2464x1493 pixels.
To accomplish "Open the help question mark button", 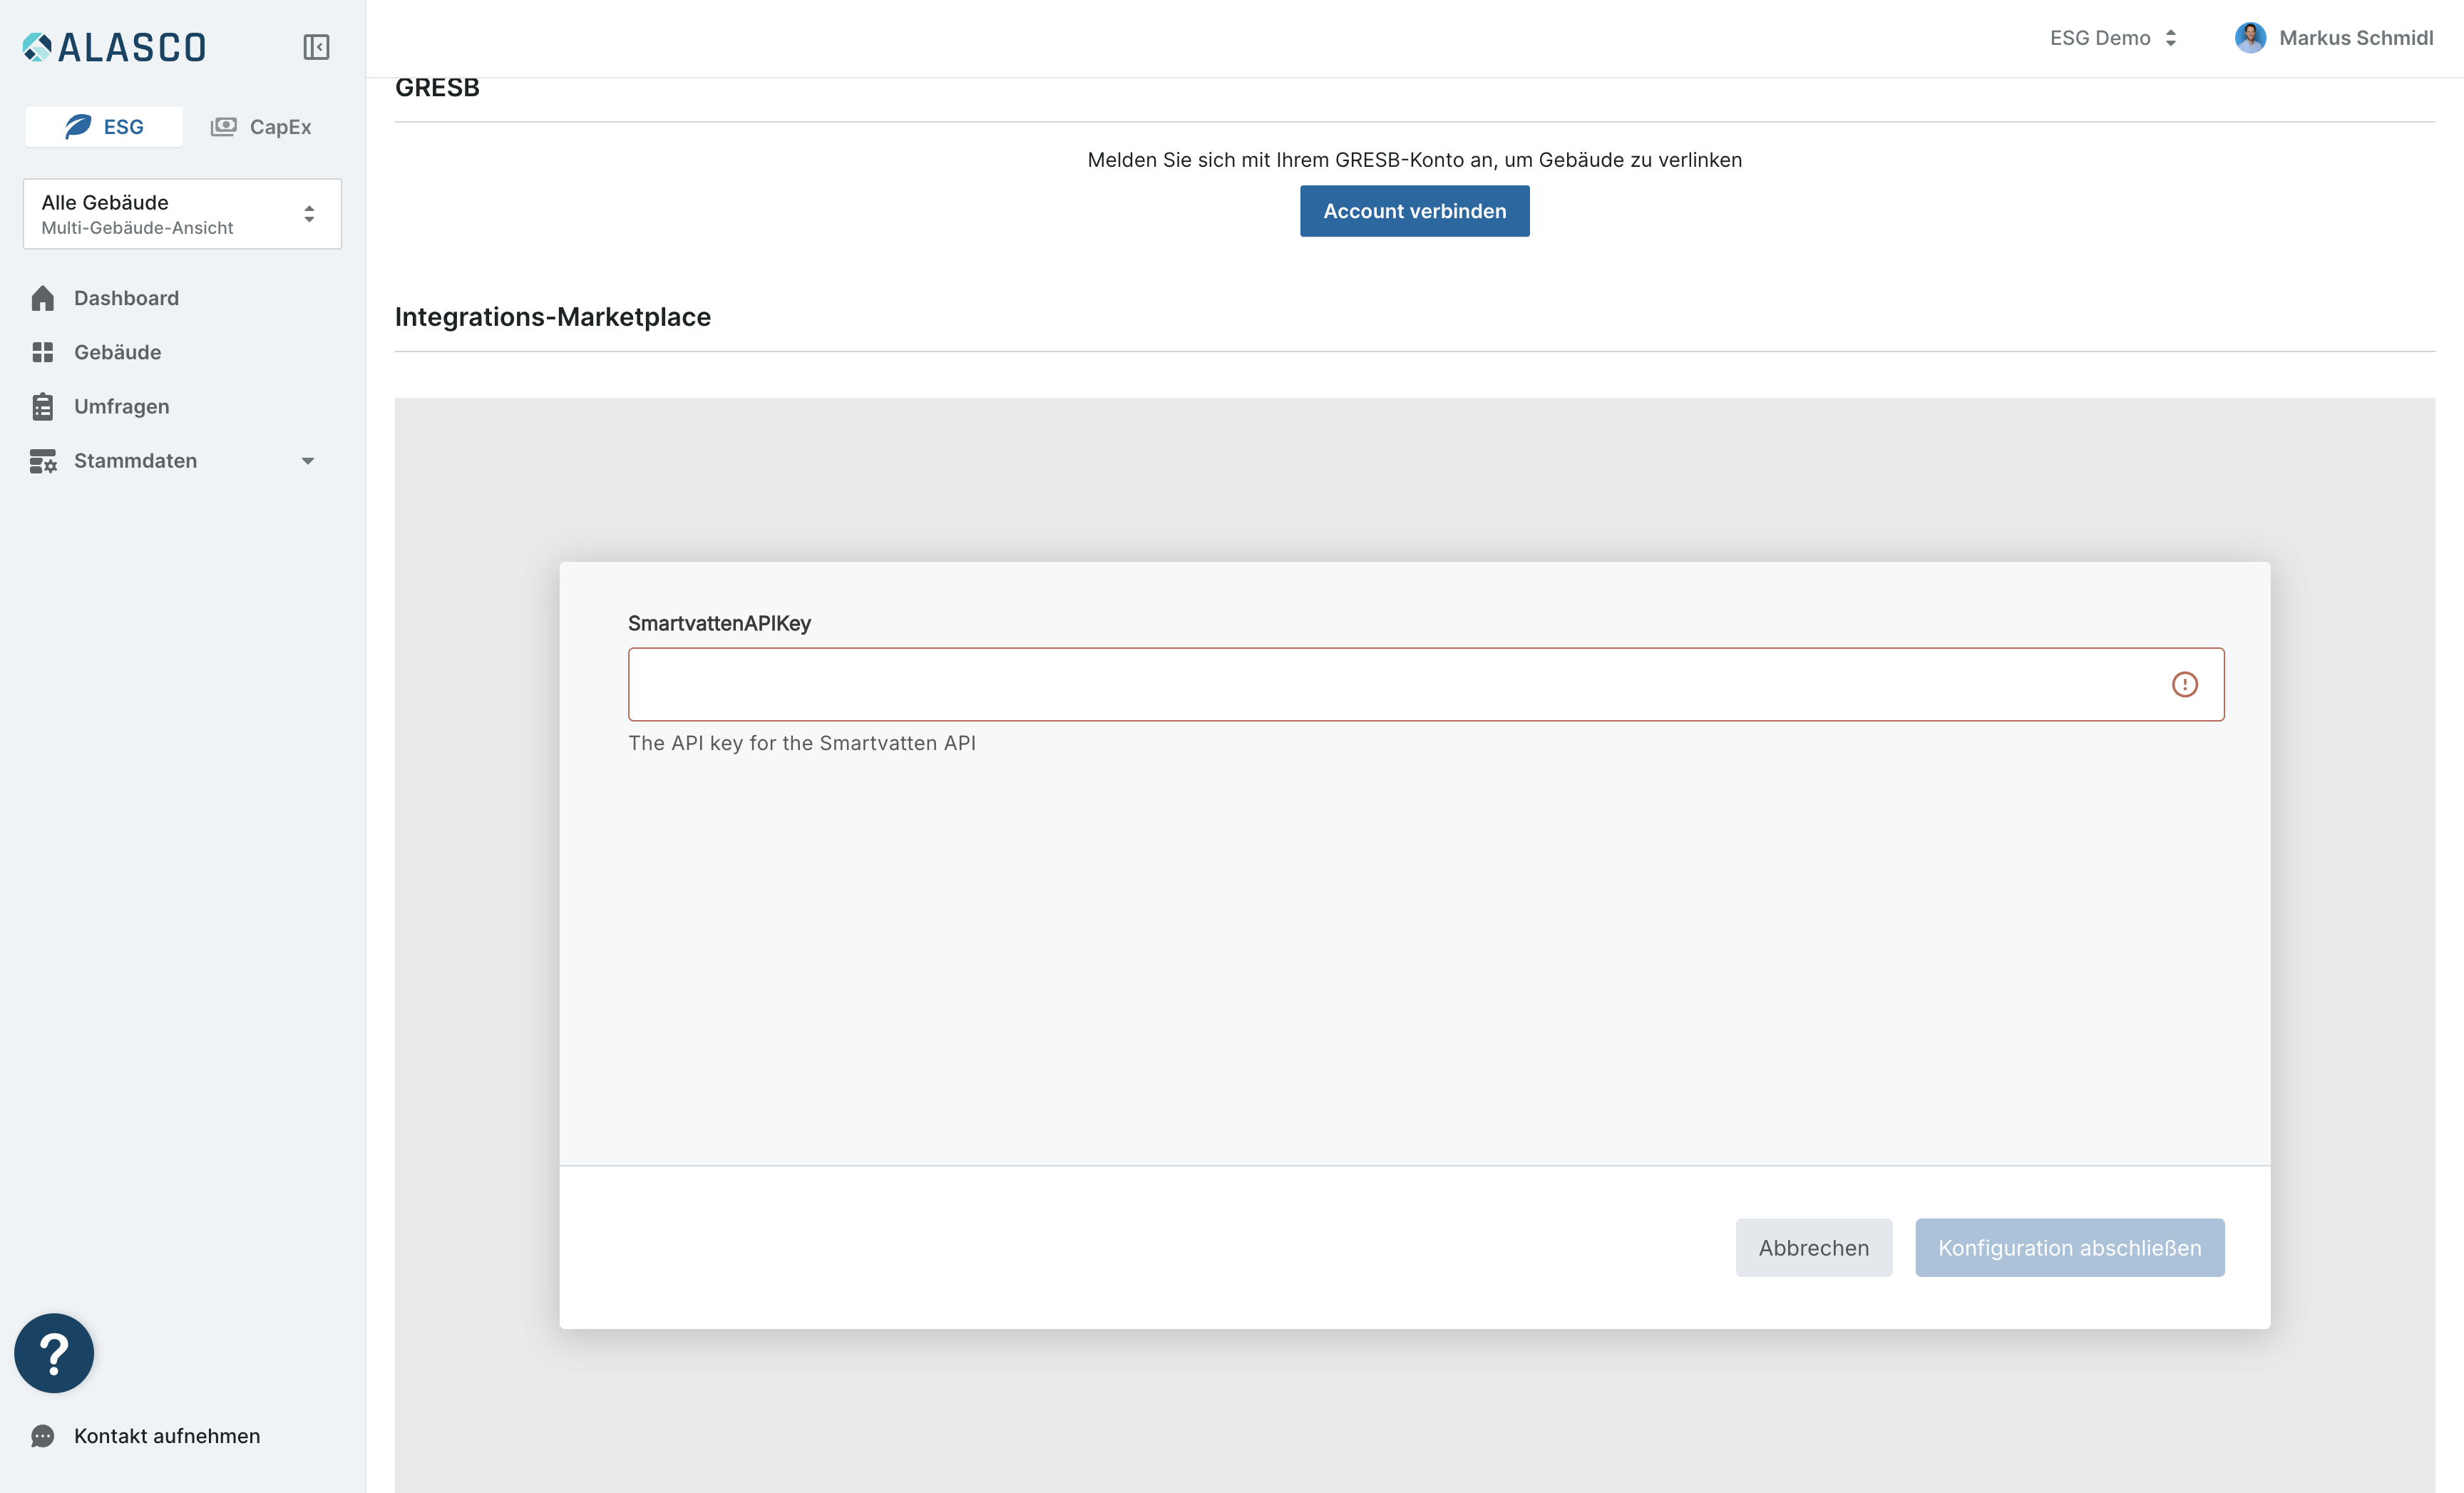I will (x=54, y=1353).
